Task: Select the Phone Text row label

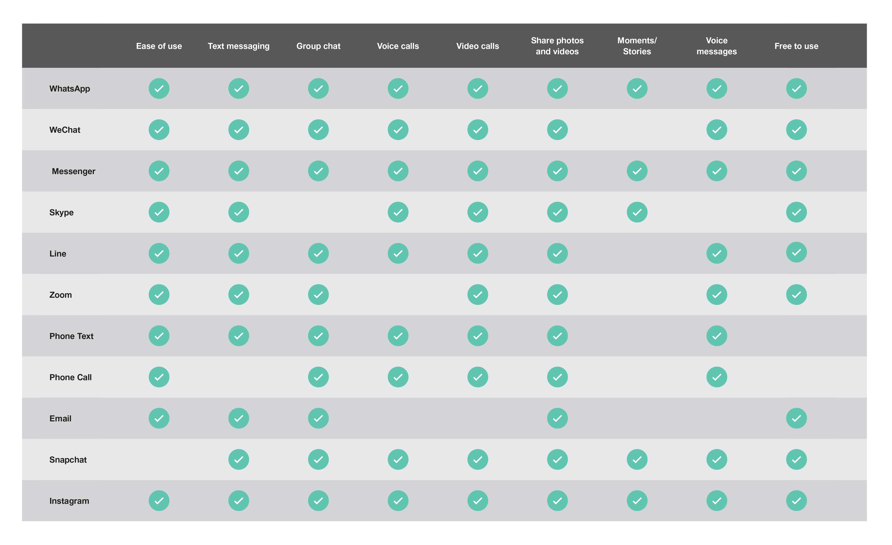Action: [x=71, y=336]
